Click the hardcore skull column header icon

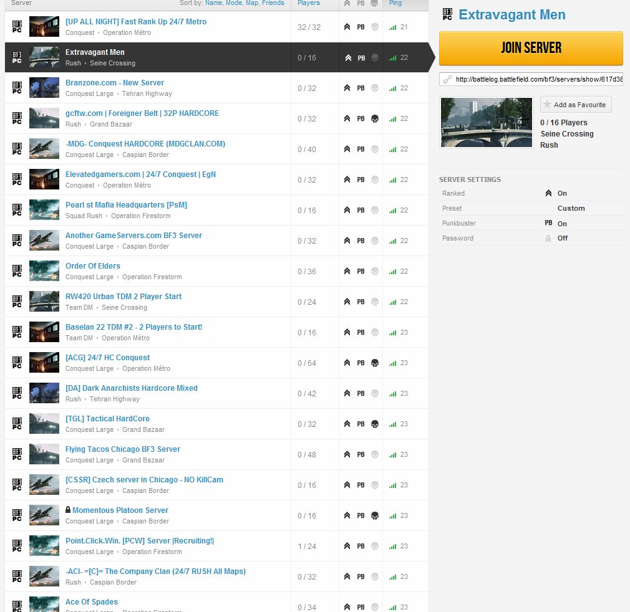(x=374, y=3)
